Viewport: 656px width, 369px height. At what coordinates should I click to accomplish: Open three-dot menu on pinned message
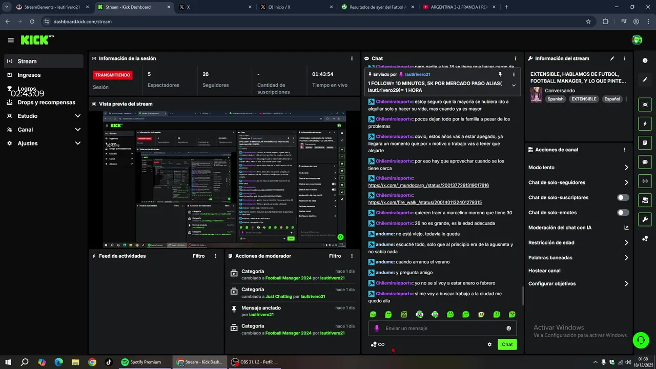pyautogui.click(x=514, y=74)
